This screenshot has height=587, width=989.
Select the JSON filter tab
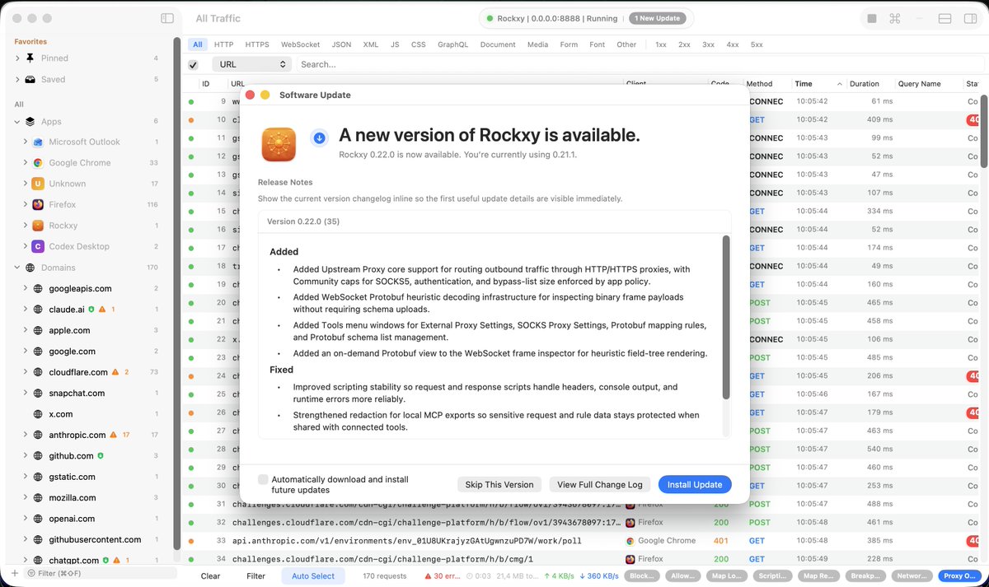pos(341,44)
